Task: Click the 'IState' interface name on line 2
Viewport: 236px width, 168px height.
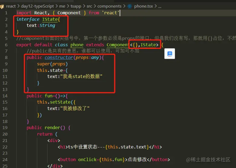Action: point(50,19)
